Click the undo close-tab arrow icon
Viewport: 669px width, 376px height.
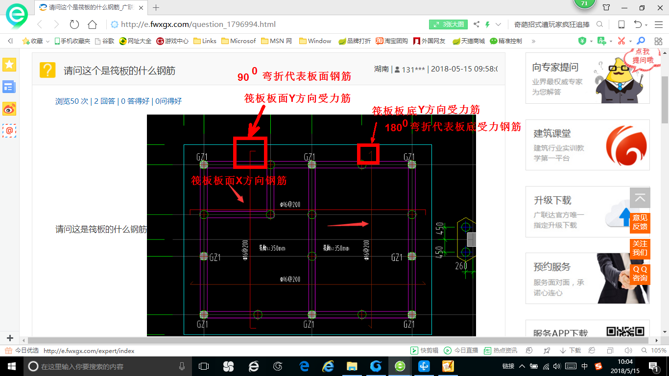[638, 24]
